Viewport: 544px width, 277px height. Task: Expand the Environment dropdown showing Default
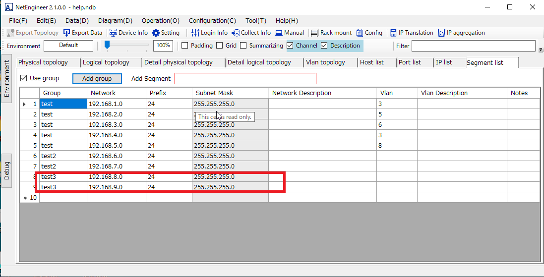(x=68, y=46)
